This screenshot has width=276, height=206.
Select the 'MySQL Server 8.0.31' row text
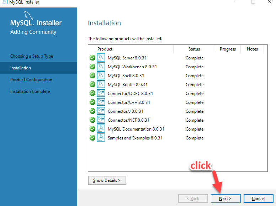(x=127, y=58)
